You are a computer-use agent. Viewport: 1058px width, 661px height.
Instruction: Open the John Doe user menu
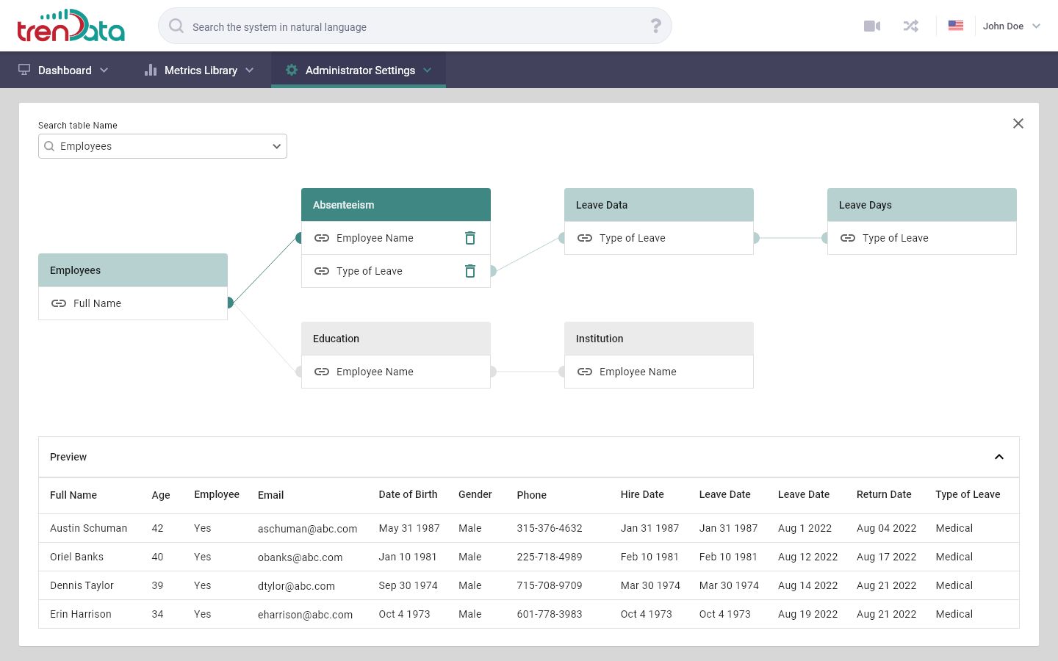pyautogui.click(x=1011, y=26)
